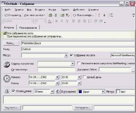Click the paperclip attach file icon
This screenshot has height=113, width=136.
click(56, 15)
